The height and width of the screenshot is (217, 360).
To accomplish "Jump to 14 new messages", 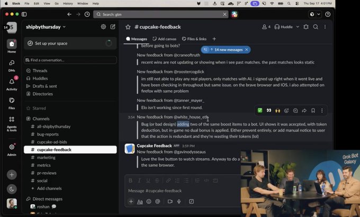I will click(226, 50).
